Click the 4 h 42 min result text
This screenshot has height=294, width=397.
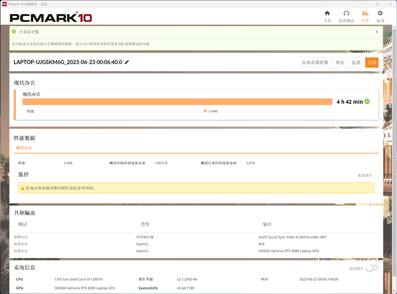[350, 102]
